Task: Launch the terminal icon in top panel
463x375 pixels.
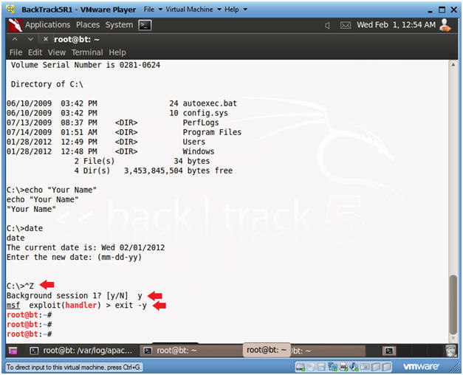Action: pos(145,25)
